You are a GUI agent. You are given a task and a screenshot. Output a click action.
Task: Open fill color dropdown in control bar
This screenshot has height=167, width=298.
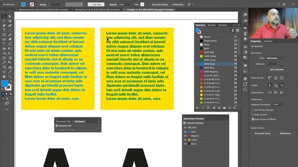pos(27,4)
